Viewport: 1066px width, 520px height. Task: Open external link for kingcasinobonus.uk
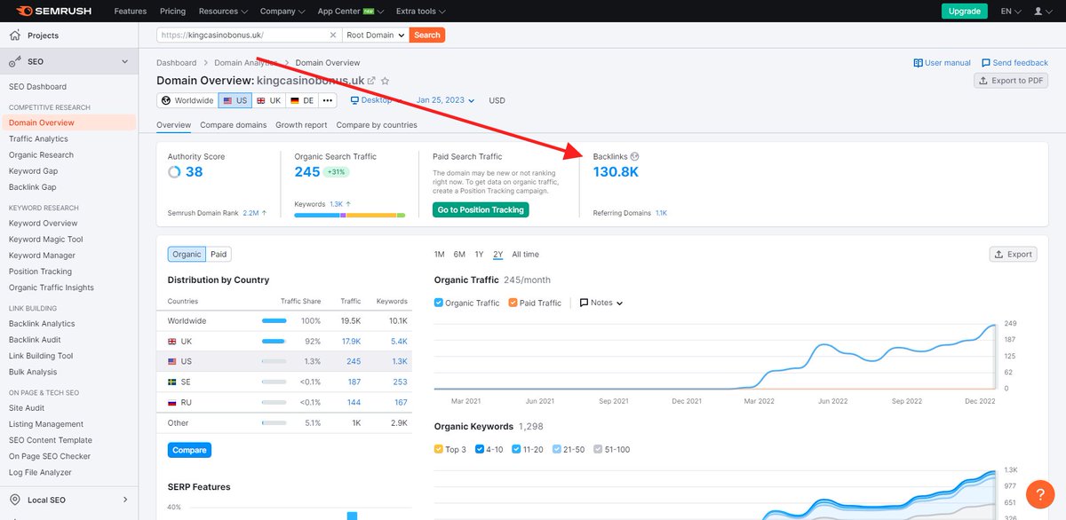[x=371, y=81]
